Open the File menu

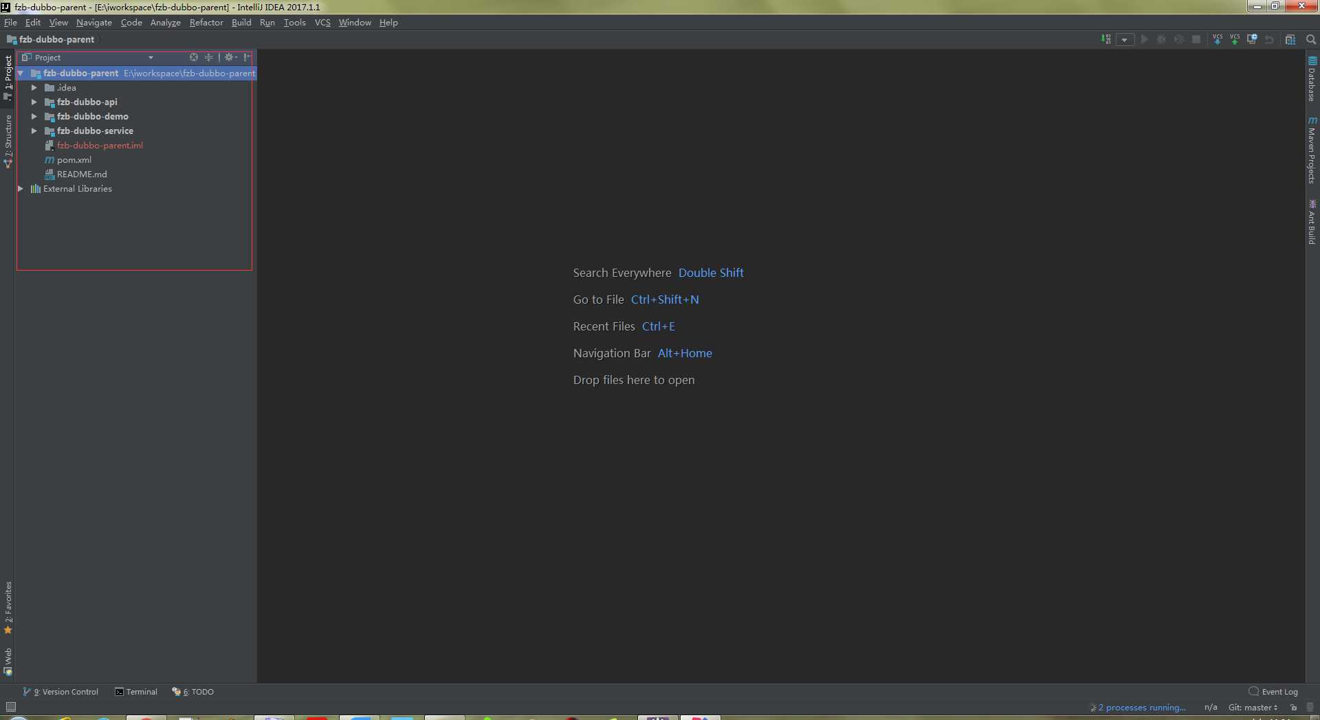click(x=10, y=22)
